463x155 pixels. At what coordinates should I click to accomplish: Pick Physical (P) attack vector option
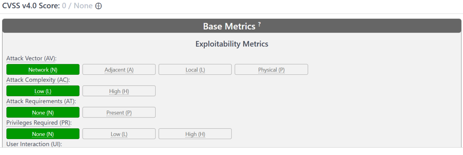271,69
